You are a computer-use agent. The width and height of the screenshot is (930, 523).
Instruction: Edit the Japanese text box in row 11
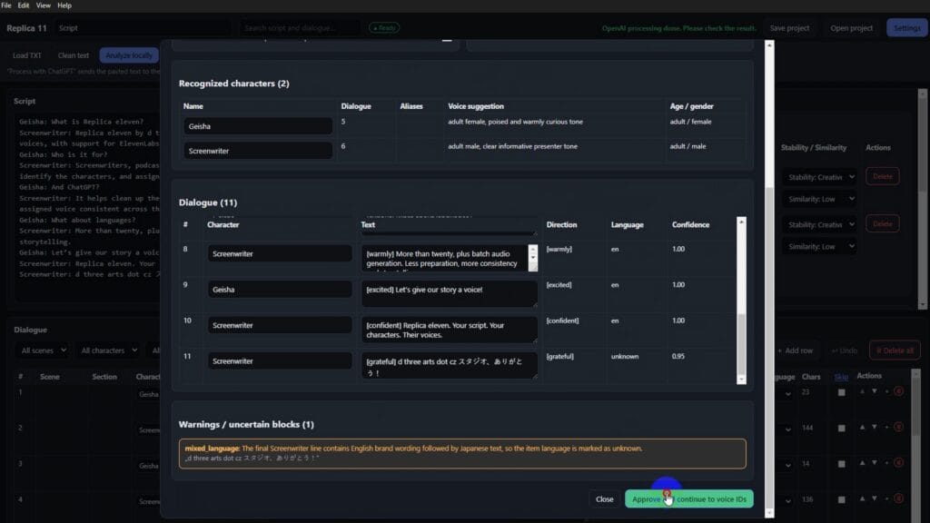[x=449, y=366]
